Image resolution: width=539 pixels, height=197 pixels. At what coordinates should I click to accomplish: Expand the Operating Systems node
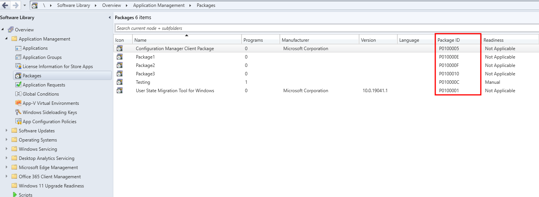(x=7, y=140)
